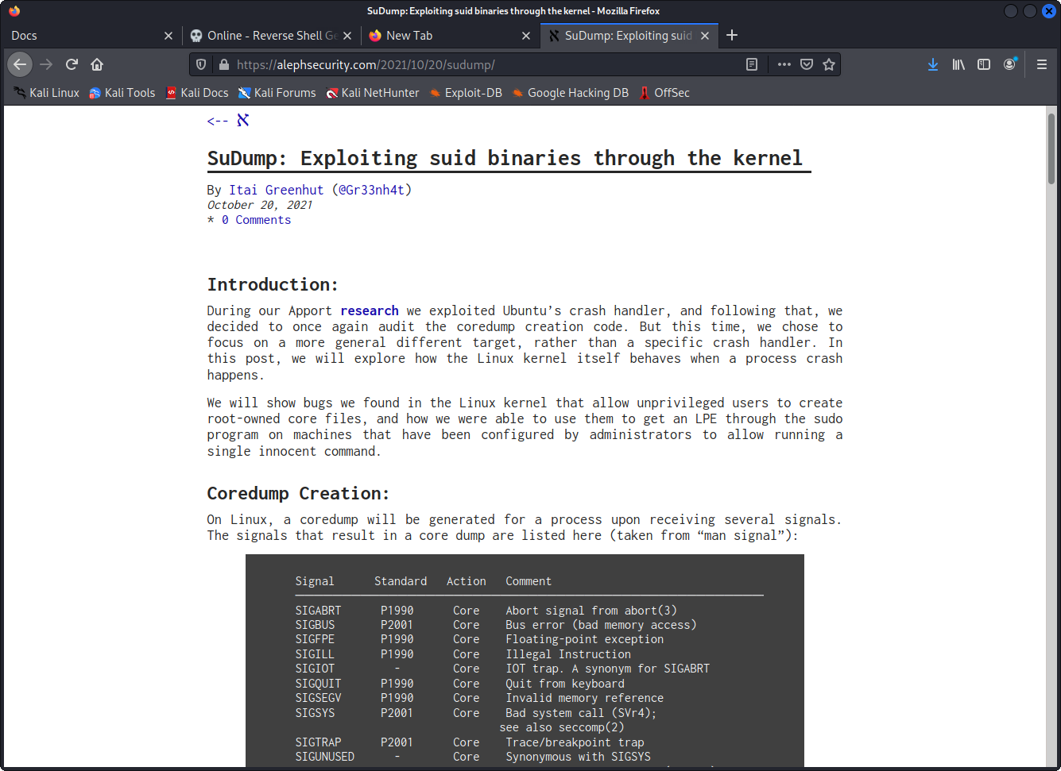Click the Firefox back arrow button
The image size is (1061, 771).
click(x=20, y=64)
